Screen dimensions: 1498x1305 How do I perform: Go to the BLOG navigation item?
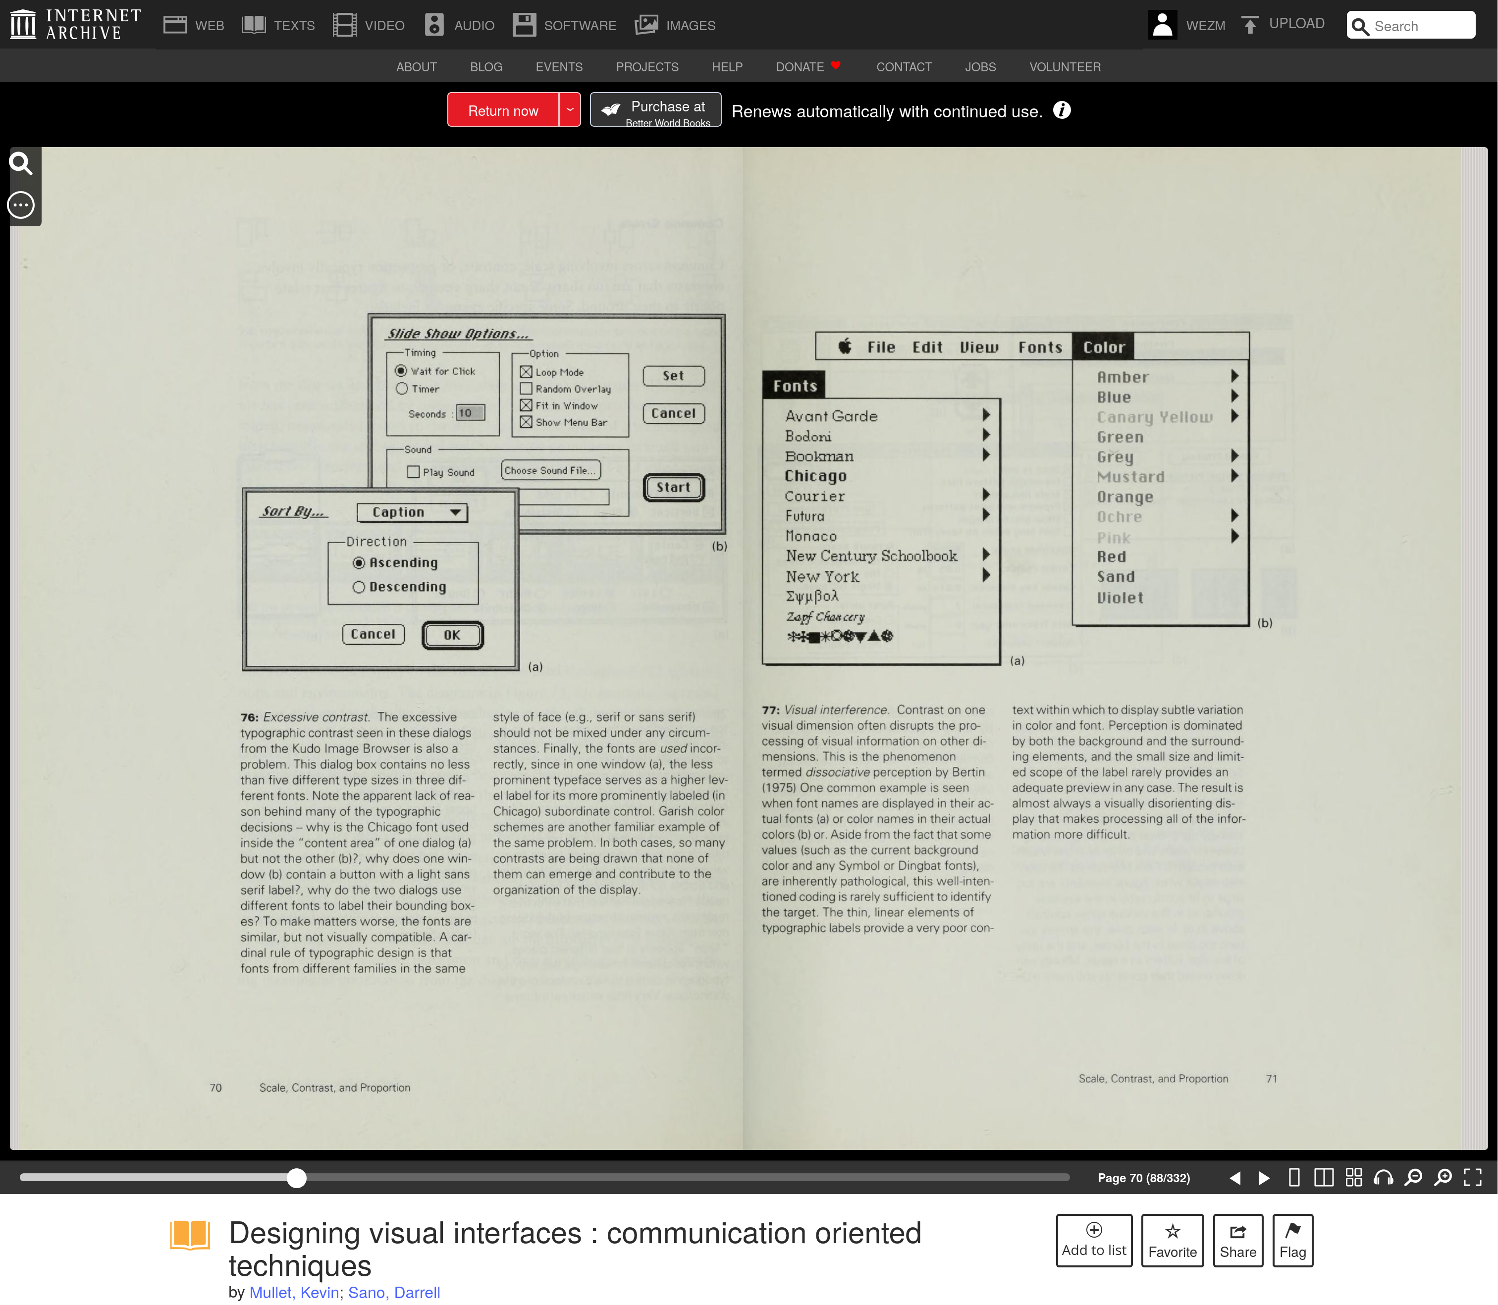(x=486, y=67)
